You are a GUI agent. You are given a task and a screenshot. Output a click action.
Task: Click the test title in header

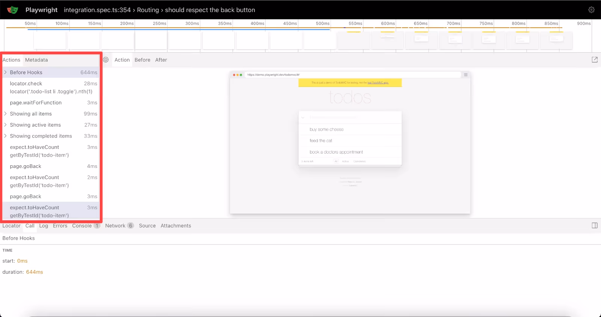(159, 10)
